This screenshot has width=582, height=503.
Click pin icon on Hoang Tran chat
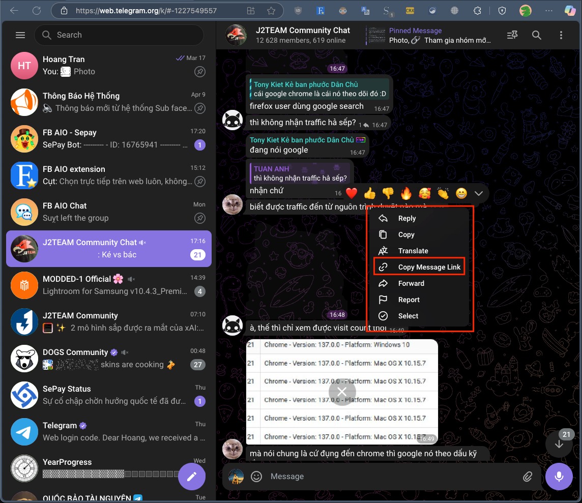pos(200,72)
